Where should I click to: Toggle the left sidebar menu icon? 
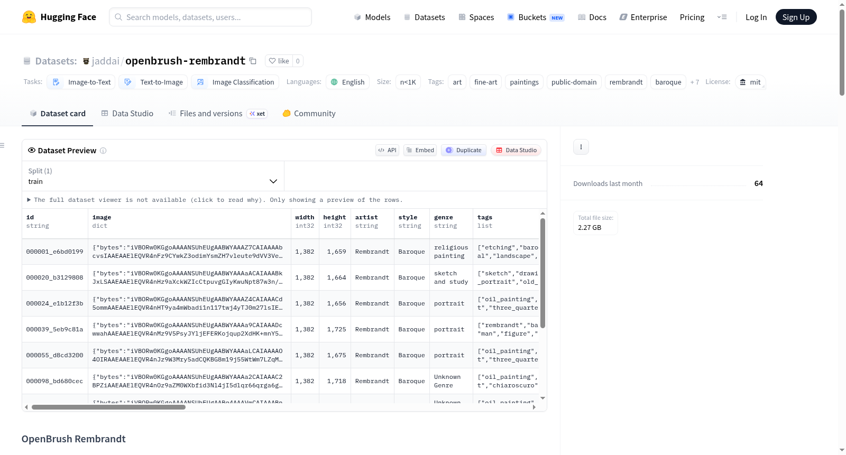point(2,145)
